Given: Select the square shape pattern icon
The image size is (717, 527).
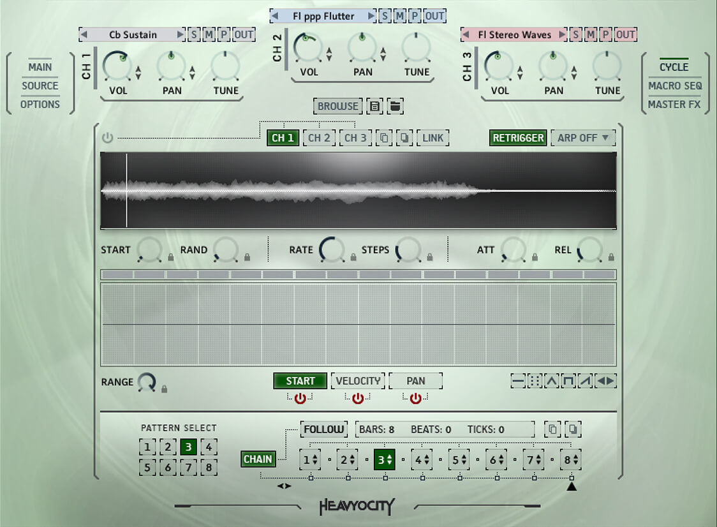Looking at the screenshot, I should pyautogui.click(x=568, y=382).
